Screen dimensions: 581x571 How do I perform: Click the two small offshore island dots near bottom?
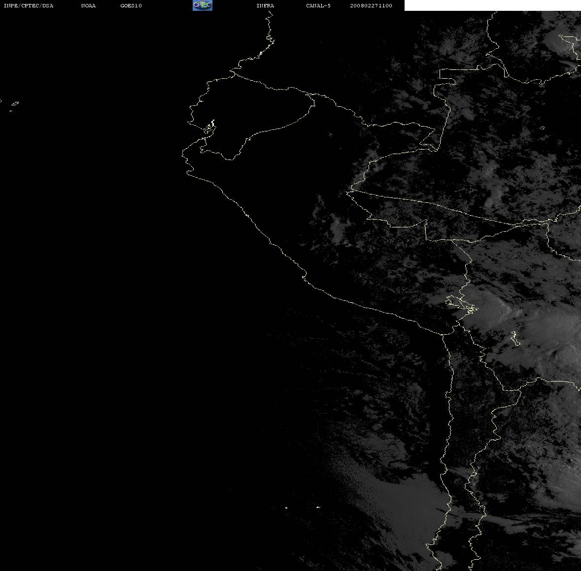pyautogui.click(x=302, y=508)
